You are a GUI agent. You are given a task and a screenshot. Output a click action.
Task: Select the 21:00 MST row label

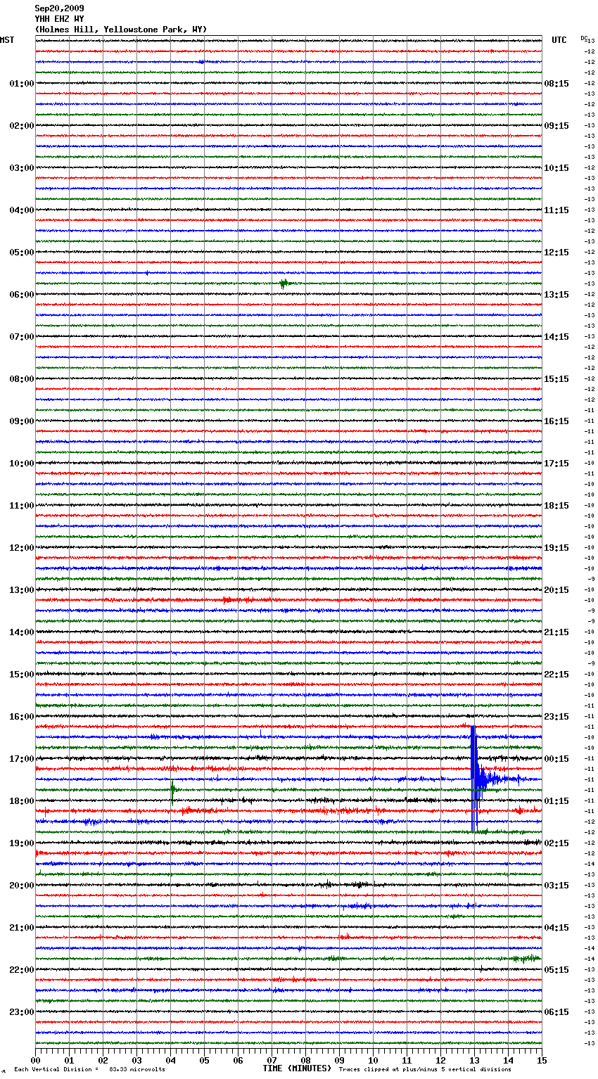(x=21, y=928)
